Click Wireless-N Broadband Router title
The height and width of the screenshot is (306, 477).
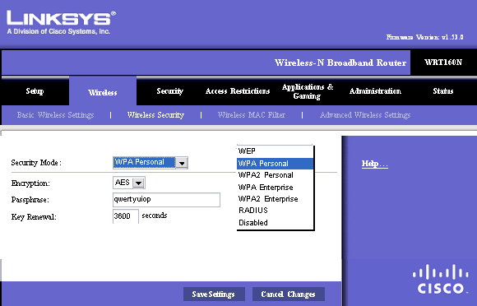coord(340,63)
